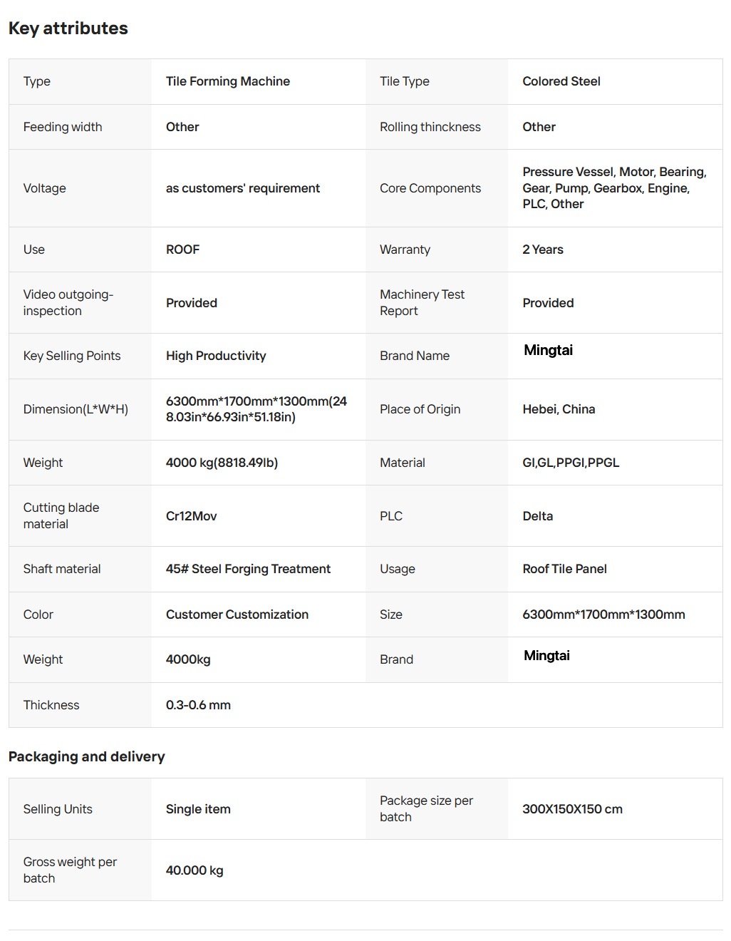
Task: Click the "Tile Forming Machine" type value
Action: pyautogui.click(x=228, y=81)
